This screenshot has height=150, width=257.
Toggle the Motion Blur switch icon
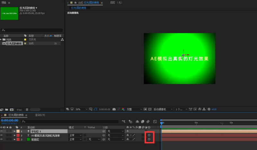(x=148, y=121)
